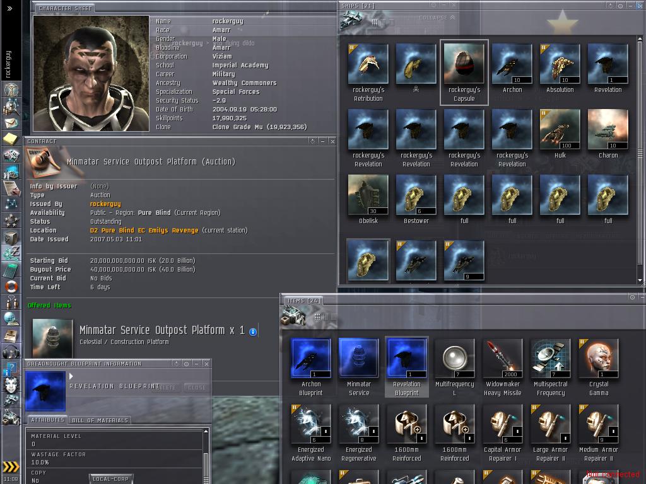The width and height of the screenshot is (646, 484).
Task: Open the Help lifebuoy sidebar icon
Action: (11, 286)
